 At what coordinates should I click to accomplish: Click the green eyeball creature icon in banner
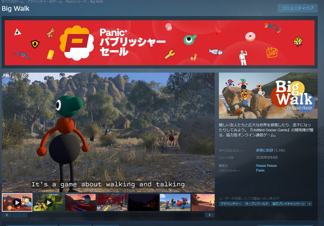pos(190,40)
